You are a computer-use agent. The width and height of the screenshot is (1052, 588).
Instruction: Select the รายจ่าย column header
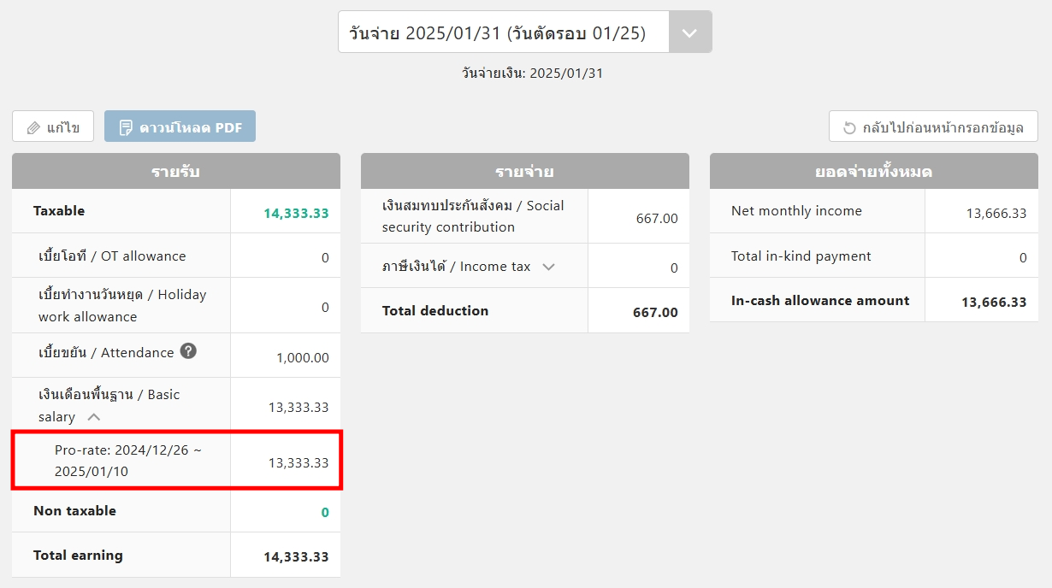click(524, 171)
